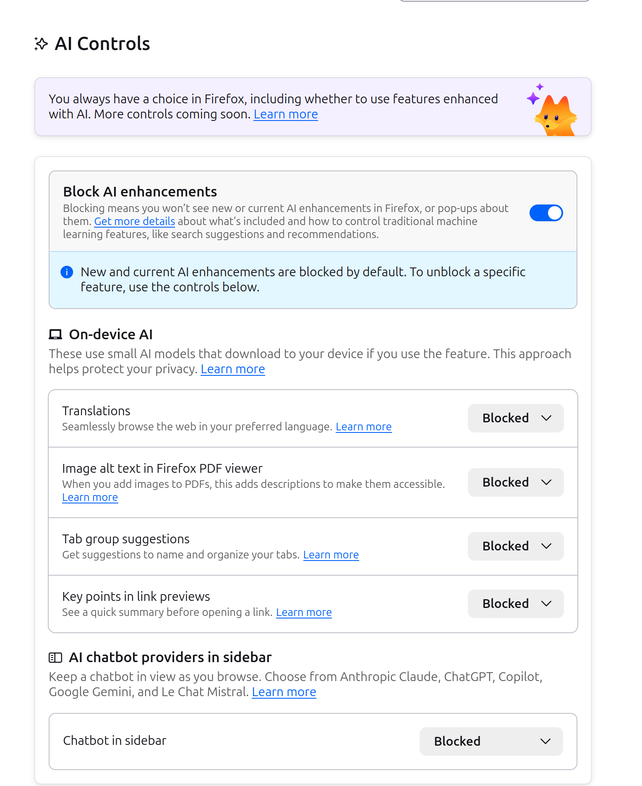Click the blue info icon in the notice
The height and width of the screenshot is (786, 642).
click(x=66, y=272)
